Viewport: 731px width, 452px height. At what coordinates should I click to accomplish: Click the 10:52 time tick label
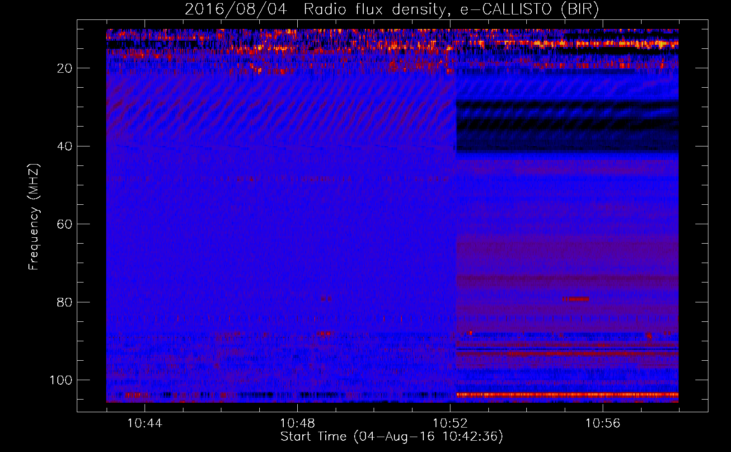(450, 424)
